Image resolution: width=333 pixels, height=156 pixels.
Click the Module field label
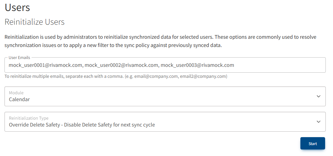pyautogui.click(x=16, y=93)
